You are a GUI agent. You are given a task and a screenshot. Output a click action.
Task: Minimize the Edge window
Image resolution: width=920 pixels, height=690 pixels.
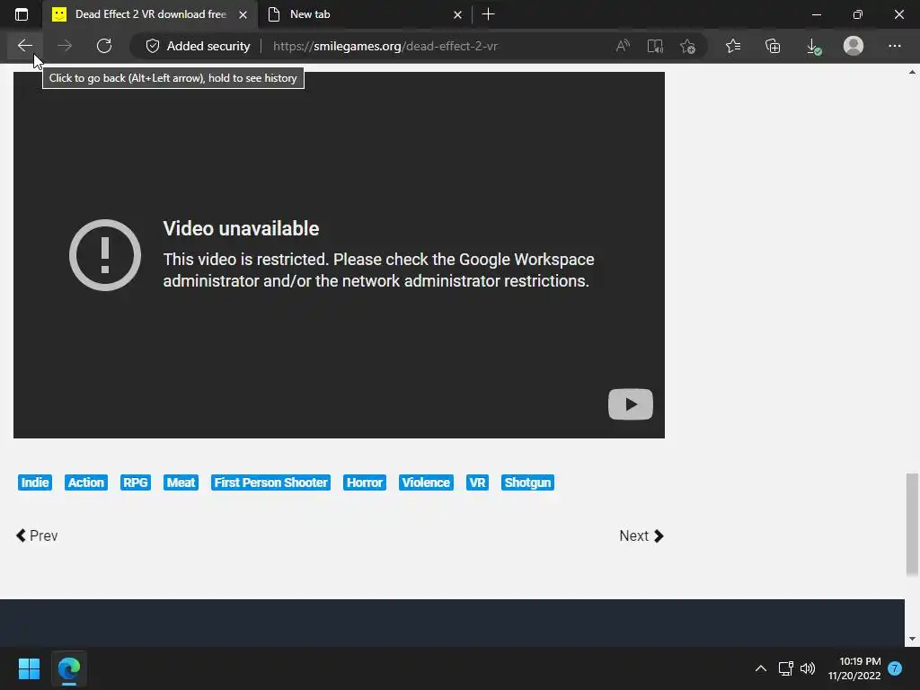click(816, 14)
